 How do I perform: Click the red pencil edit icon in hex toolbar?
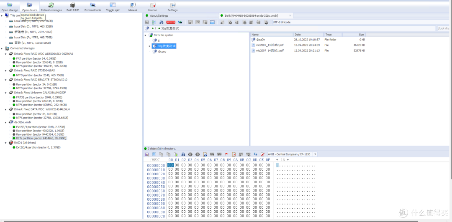point(262,154)
